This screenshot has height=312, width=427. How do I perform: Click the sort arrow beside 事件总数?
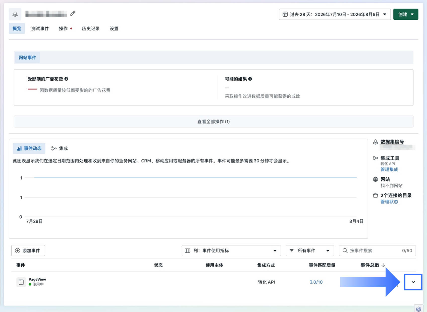[383, 265]
